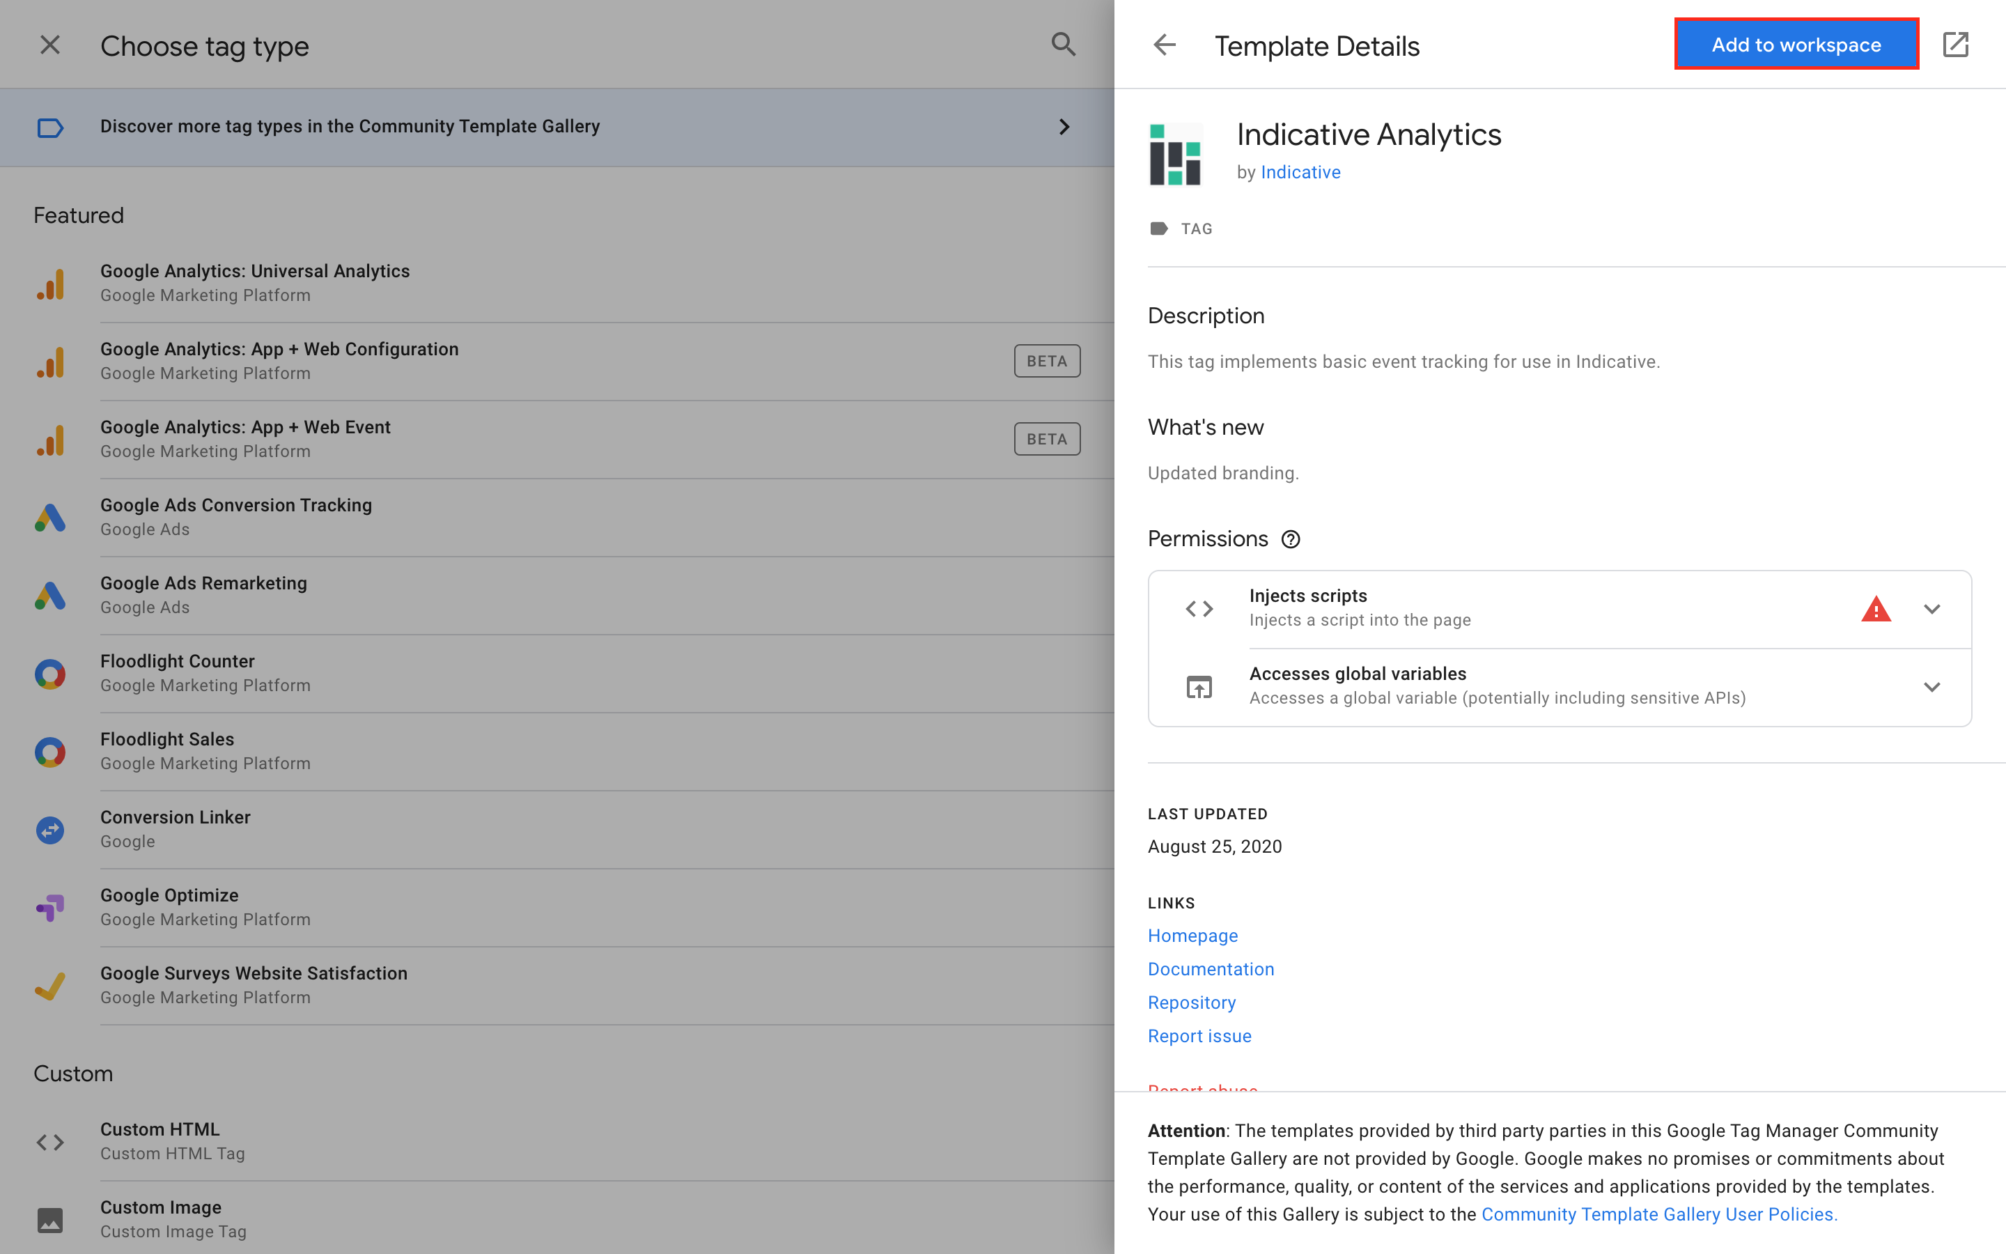Click the Floodlight Counter icon
The width and height of the screenshot is (2006, 1254).
[49, 674]
